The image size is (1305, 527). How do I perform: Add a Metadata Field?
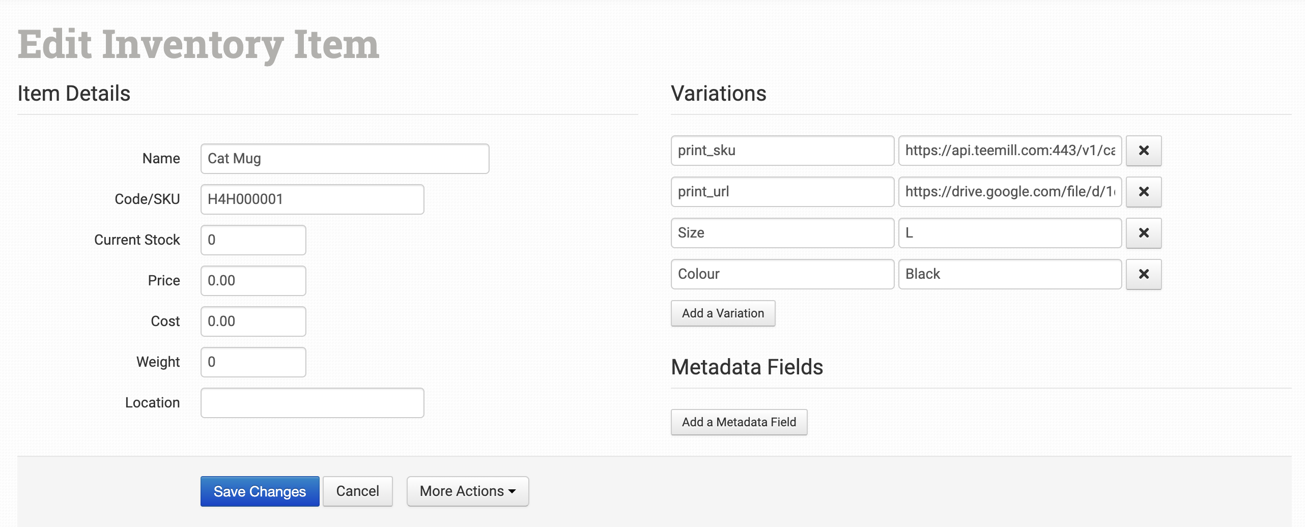[x=739, y=422]
